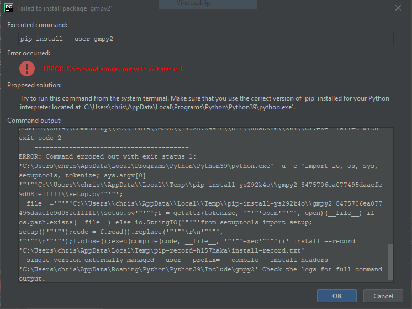Click the '--single-version-externally-managed' output line
This screenshot has height=309, width=412.
(x=173, y=260)
